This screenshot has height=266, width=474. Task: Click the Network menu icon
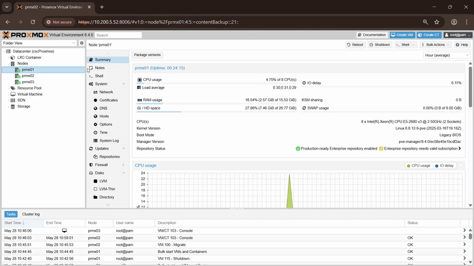point(95,92)
